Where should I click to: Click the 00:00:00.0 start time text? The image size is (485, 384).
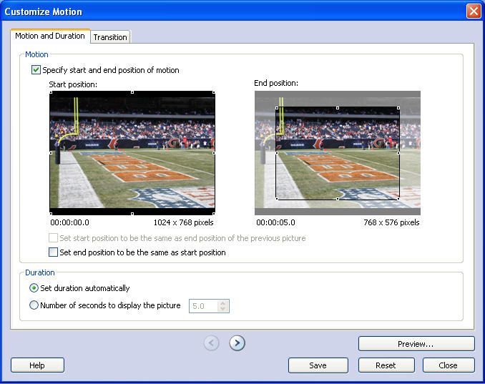click(x=69, y=222)
